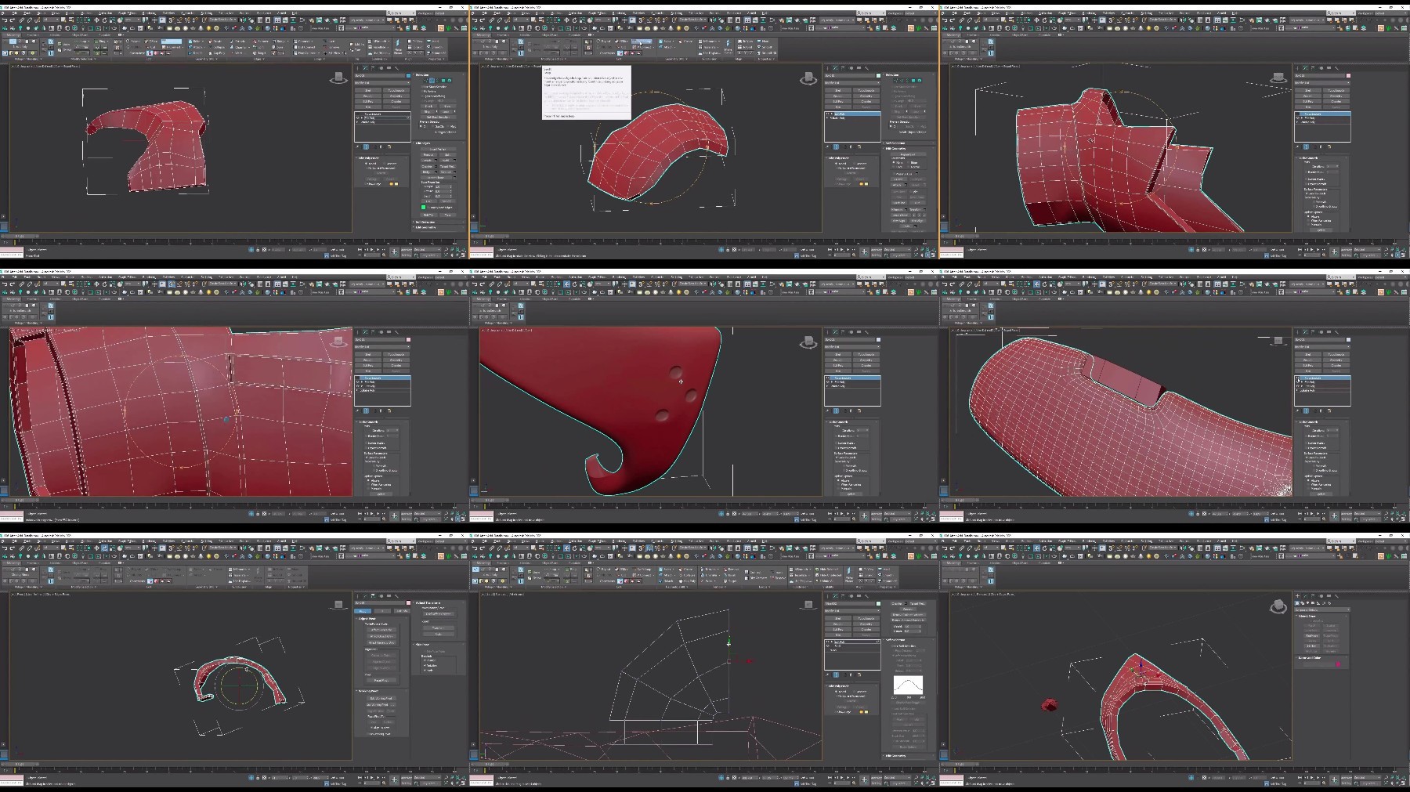
Task: Open Display panel tab in the wireframe-only screenshot
Action: (x=859, y=596)
